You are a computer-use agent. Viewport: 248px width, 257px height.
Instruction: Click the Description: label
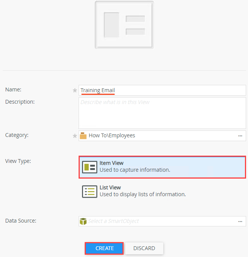pos(20,102)
